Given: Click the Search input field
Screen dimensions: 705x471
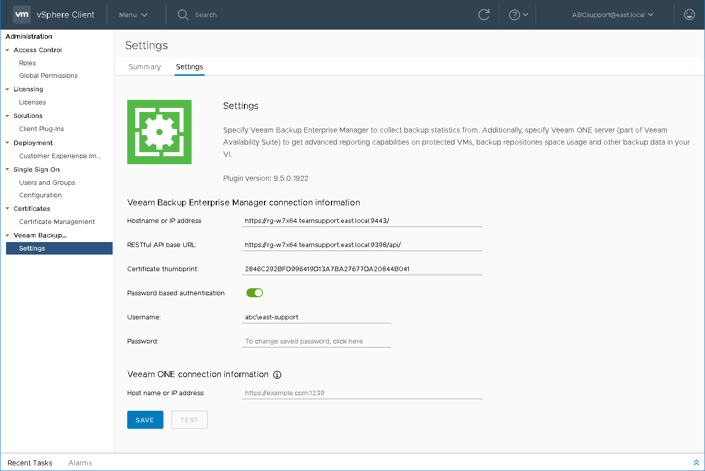Looking at the screenshot, I should click(206, 15).
